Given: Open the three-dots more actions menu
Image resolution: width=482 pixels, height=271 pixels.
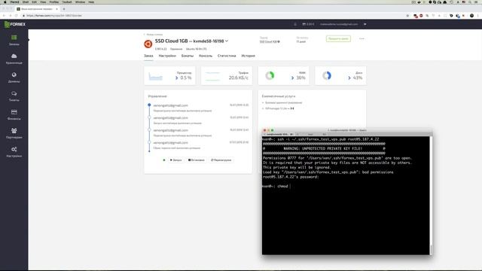Looking at the screenshot, I should pyautogui.click(x=361, y=38).
